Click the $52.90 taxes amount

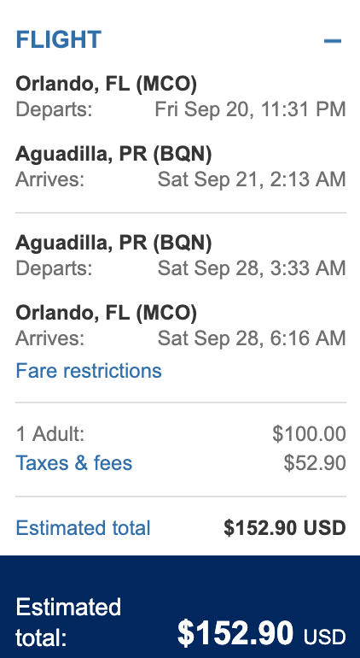(x=315, y=463)
